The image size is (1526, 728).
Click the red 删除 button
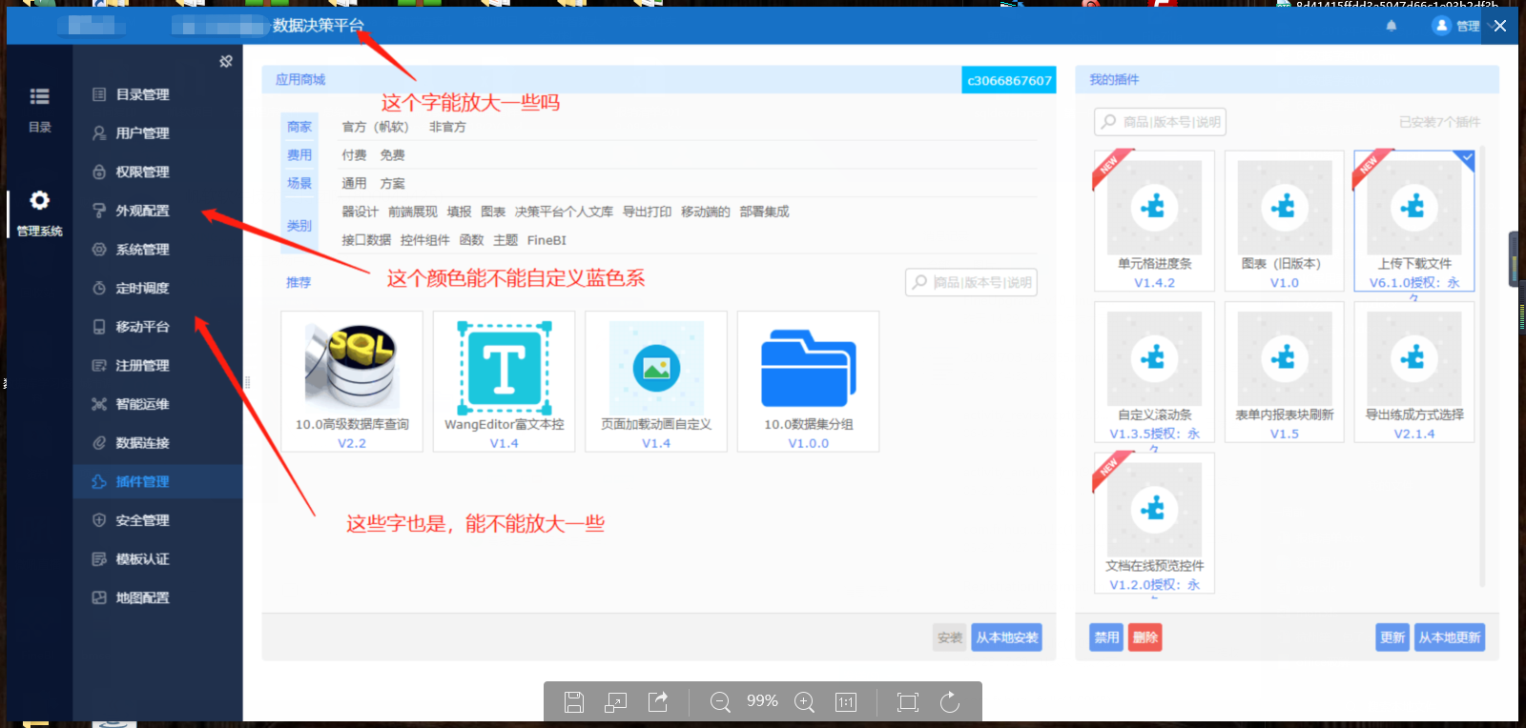[1145, 637]
